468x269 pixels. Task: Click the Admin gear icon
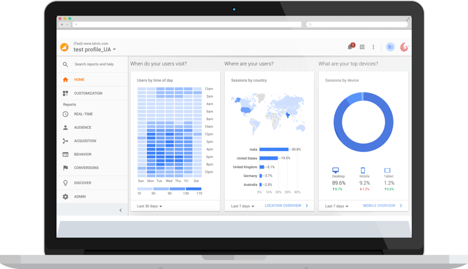65,197
